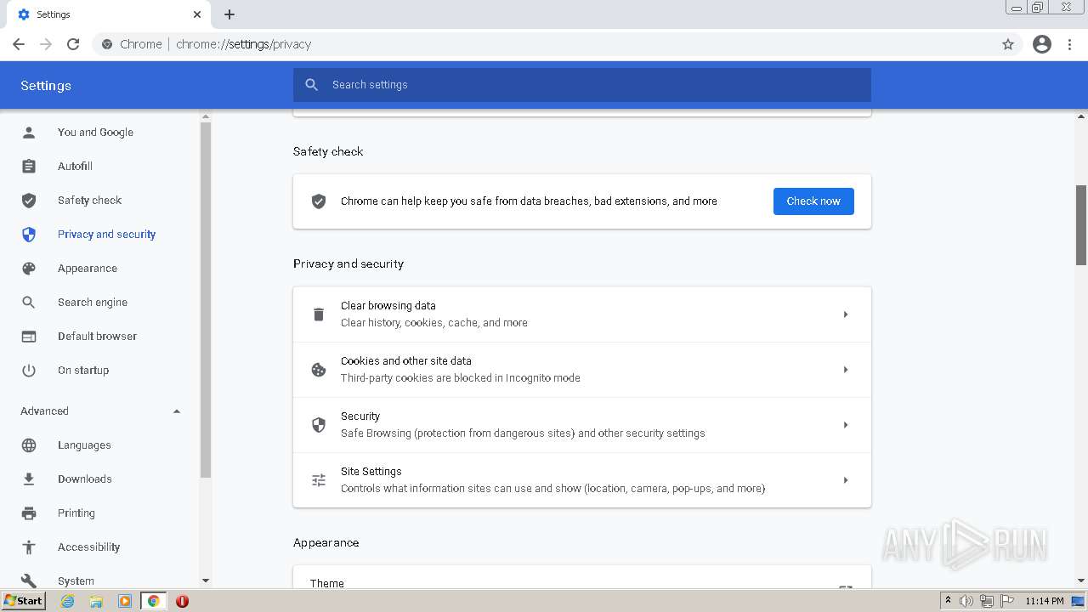Click the main page vertical scrollbar thumb
Viewport: 1088px width, 612px height.
1081,225
